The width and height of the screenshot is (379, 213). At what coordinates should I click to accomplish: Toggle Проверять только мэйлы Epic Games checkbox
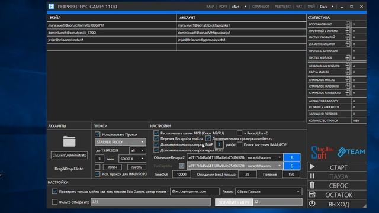tap(54, 191)
